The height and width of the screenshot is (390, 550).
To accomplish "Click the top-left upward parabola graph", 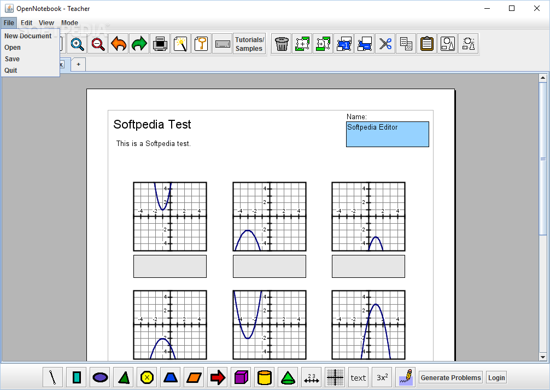I will [170, 217].
